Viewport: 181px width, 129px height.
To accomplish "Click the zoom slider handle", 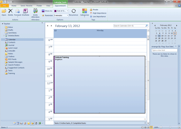I will (170, 127).
